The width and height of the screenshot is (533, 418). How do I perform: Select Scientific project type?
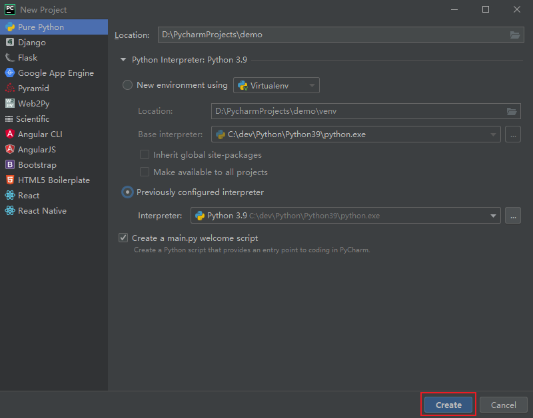point(54,119)
